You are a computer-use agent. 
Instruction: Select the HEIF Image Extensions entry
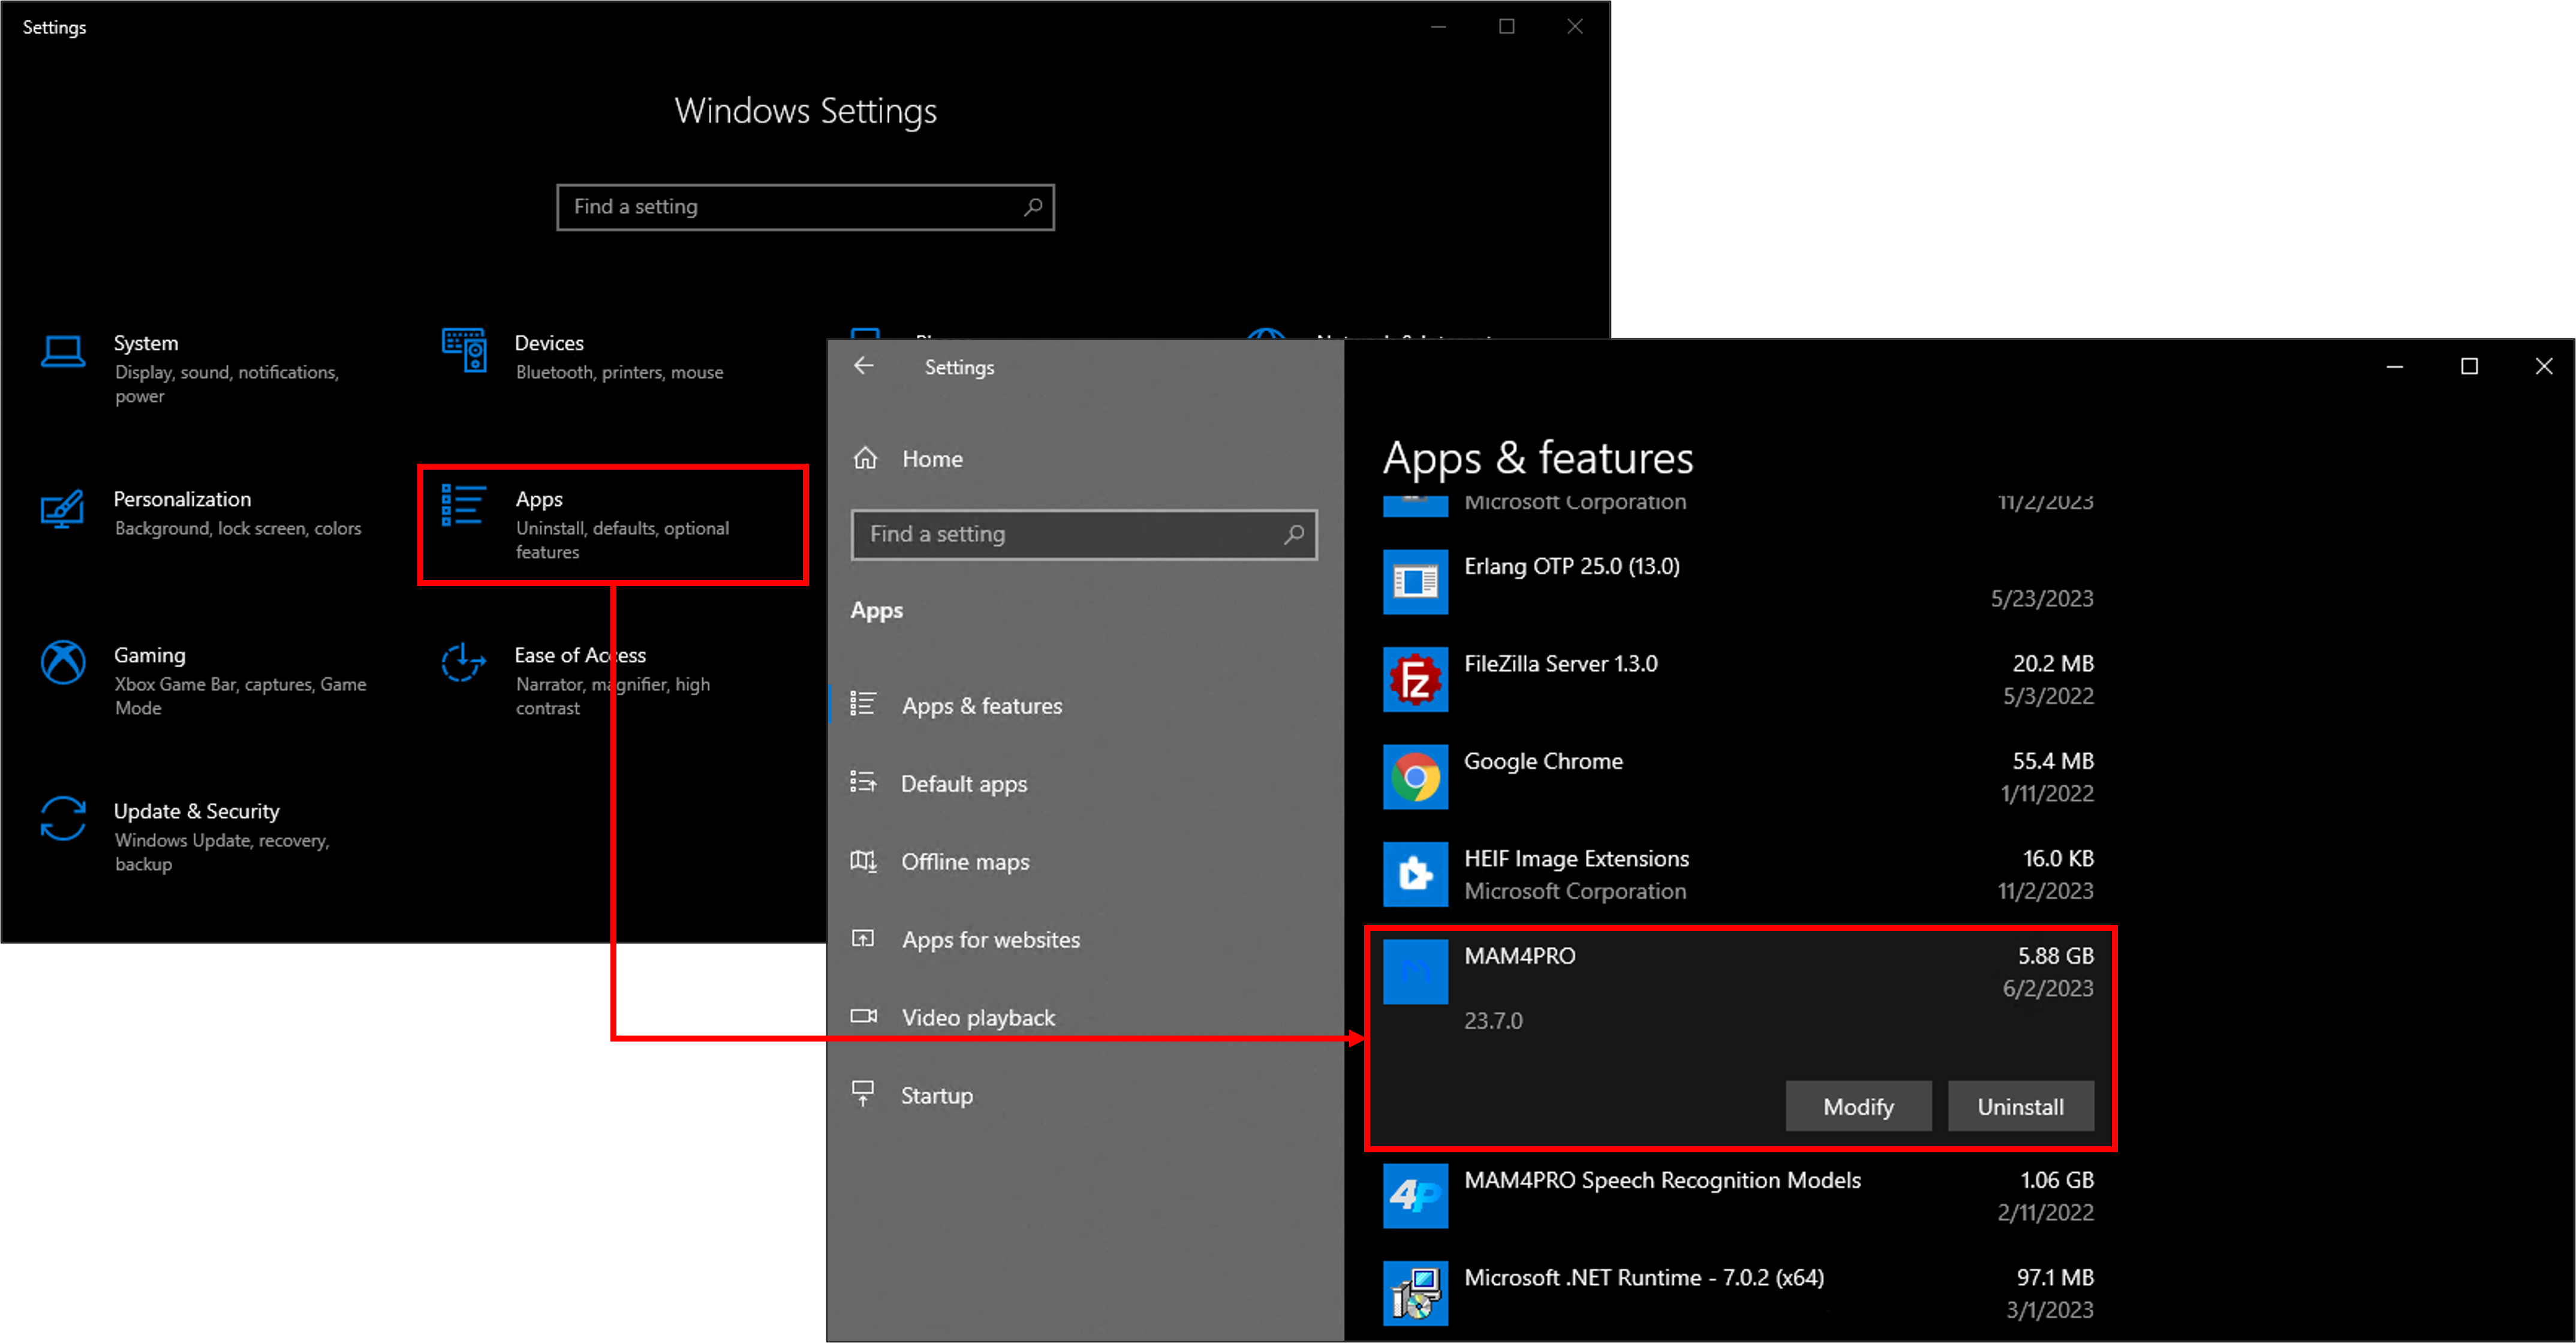[x=1740, y=874]
